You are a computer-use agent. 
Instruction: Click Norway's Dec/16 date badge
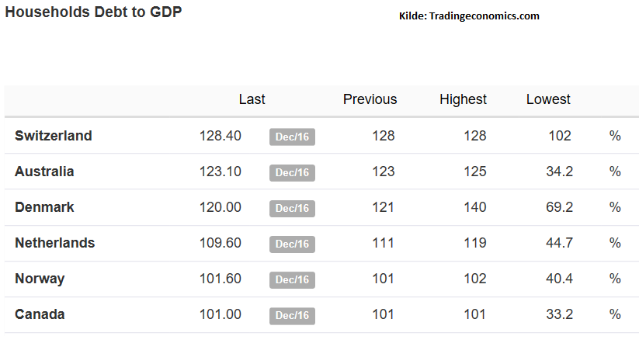click(x=292, y=279)
